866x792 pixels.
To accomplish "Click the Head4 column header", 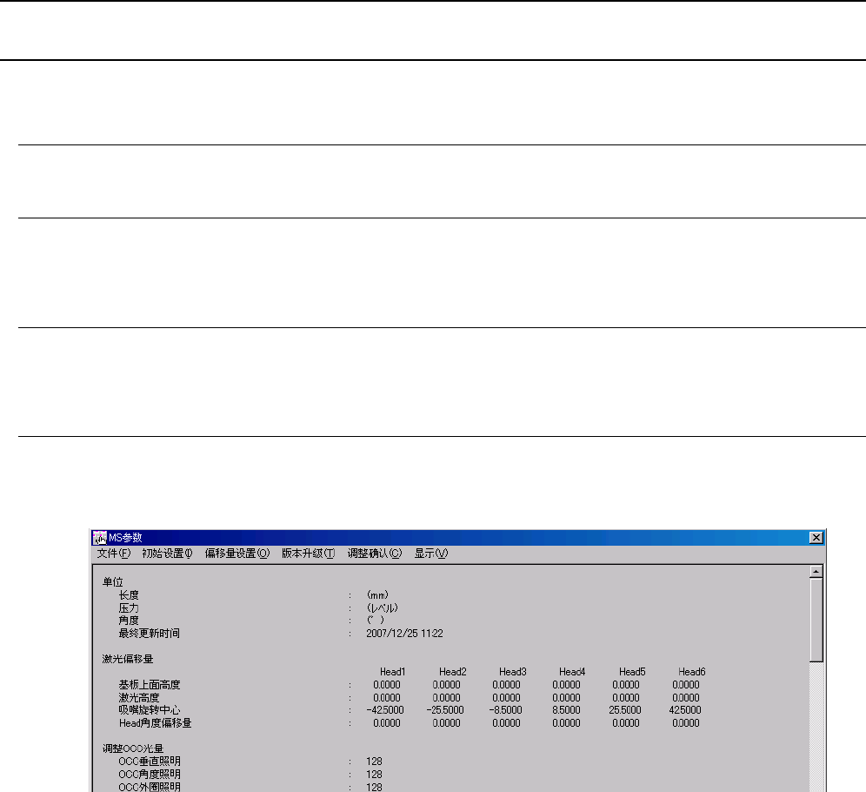I will click(x=572, y=672).
